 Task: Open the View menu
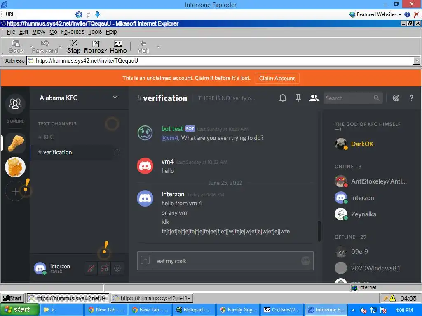tap(39, 32)
